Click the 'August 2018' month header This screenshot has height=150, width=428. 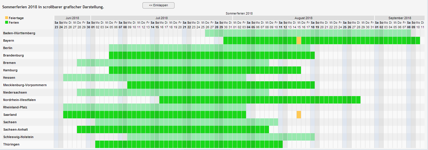(x=304, y=18)
